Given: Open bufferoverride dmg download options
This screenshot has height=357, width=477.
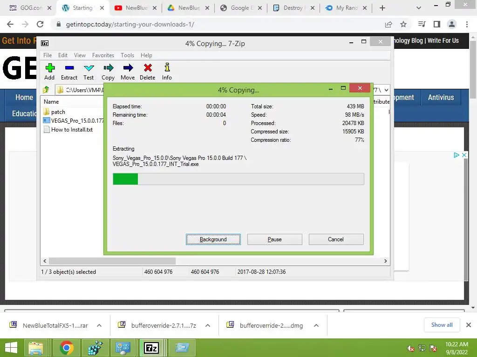Looking at the screenshot, I should pyautogui.click(x=316, y=325).
